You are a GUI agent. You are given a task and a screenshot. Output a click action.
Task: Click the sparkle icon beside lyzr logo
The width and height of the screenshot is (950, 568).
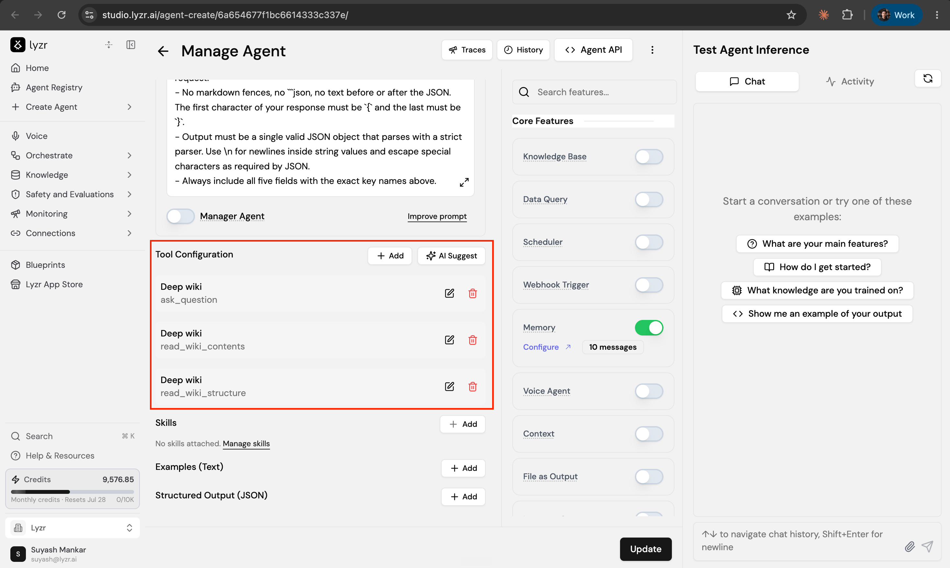[109, 45]
